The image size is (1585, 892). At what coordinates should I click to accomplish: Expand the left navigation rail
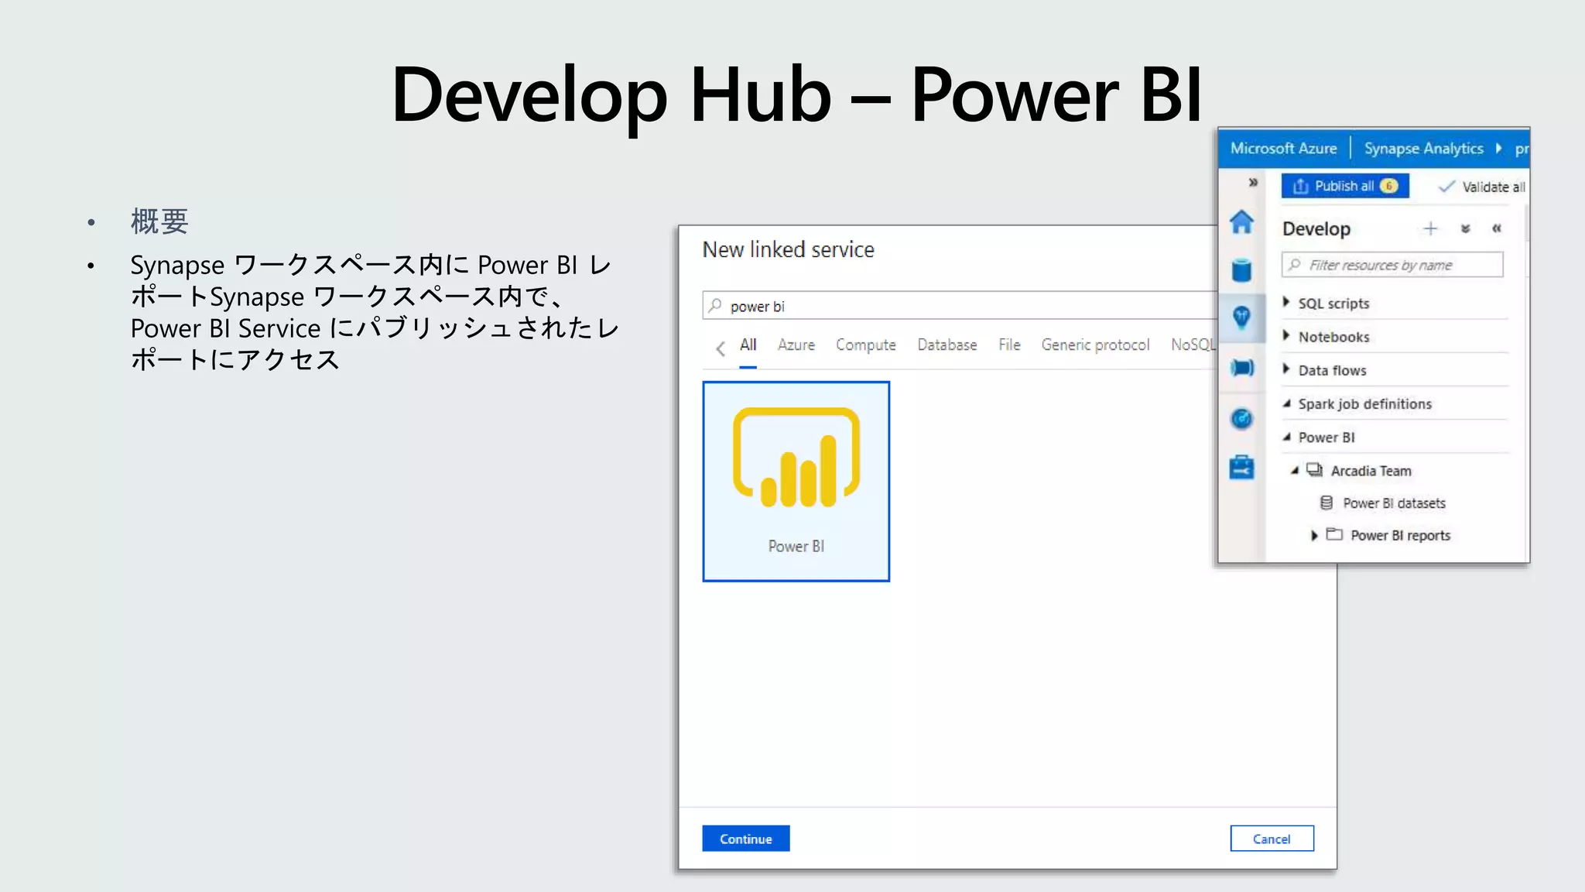coord(1253,183)
